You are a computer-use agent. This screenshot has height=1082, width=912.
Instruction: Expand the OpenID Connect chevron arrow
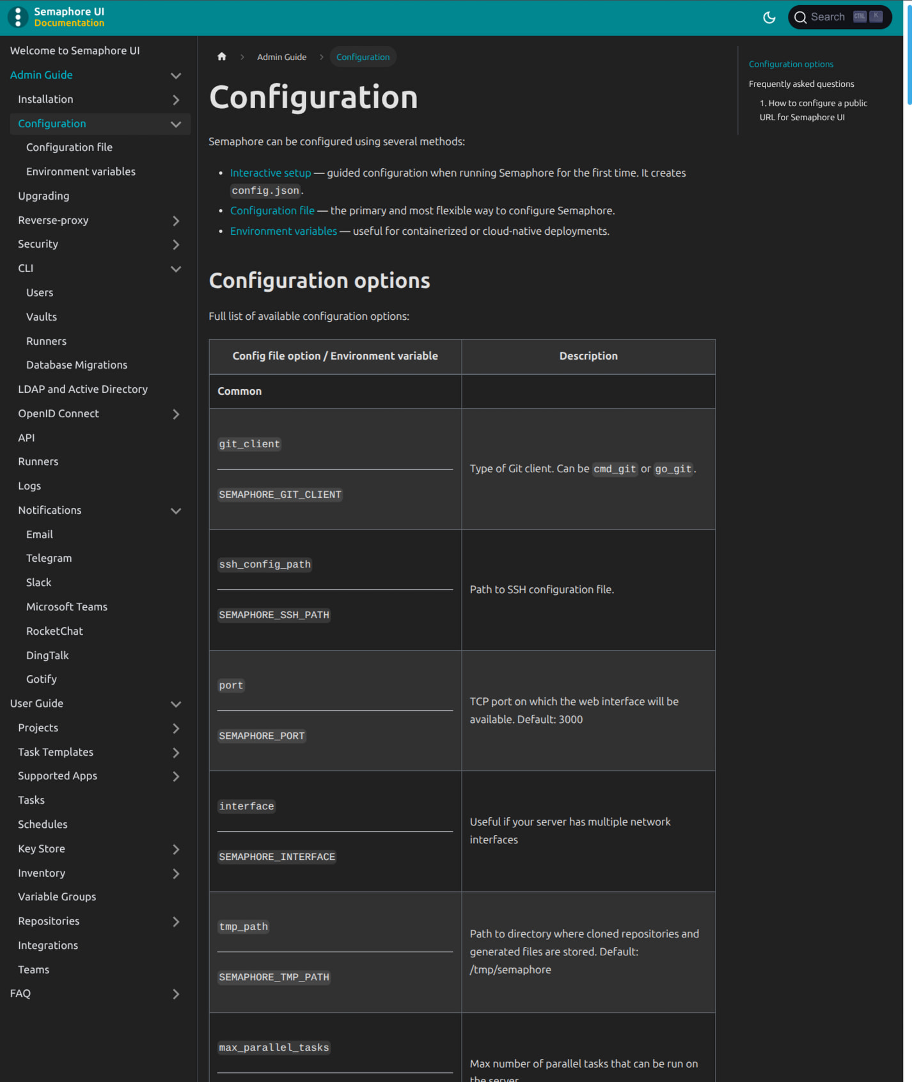click(176, 414)
